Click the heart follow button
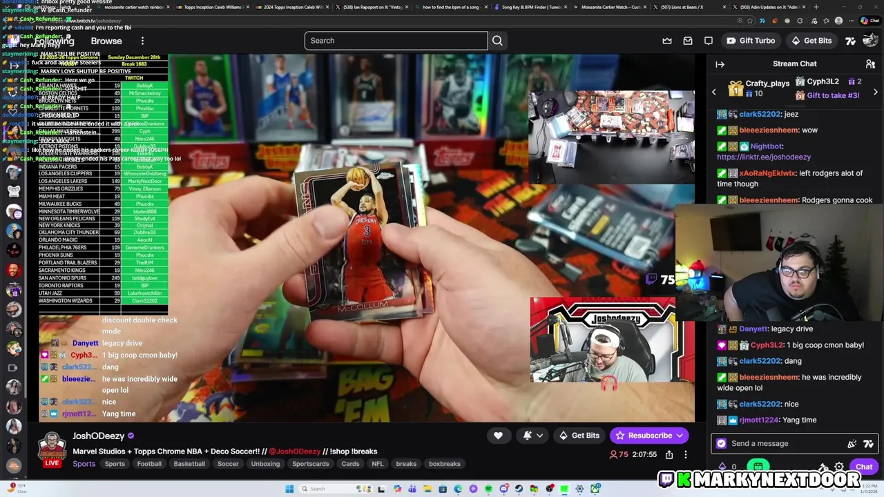 pyautogui.click(x=498, y=436)
